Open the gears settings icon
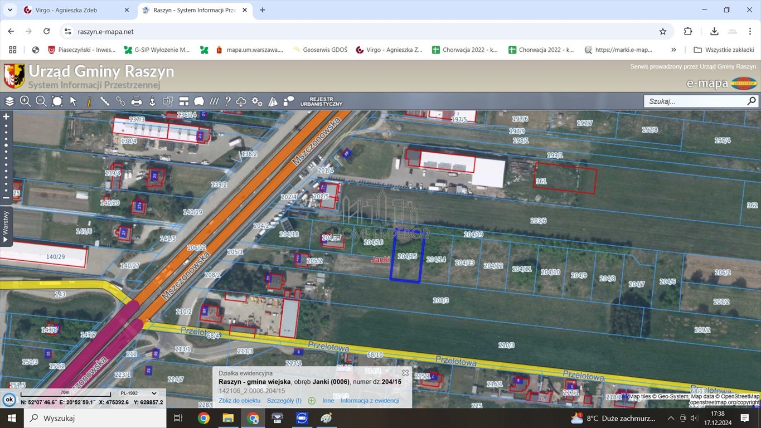 point(257,101)
